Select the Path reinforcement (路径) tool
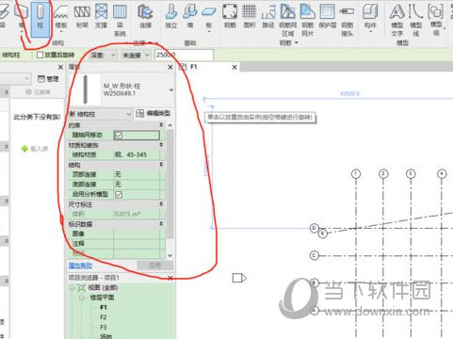This screenshot has width=453, height=339. tap(268, 17)
